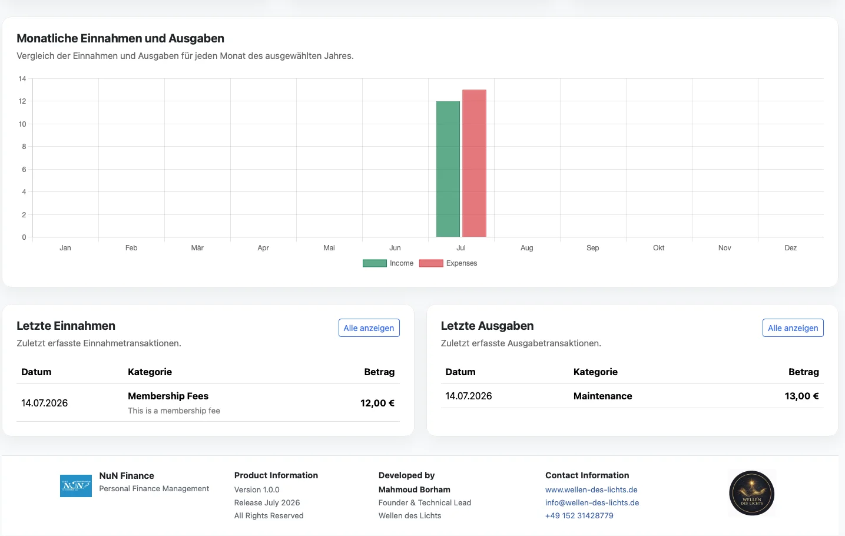Click the 13,00 € expense amount
845x536 pixels.
click(x=801, y=396)
